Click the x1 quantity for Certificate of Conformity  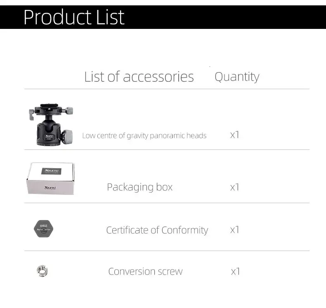(234, 230)
